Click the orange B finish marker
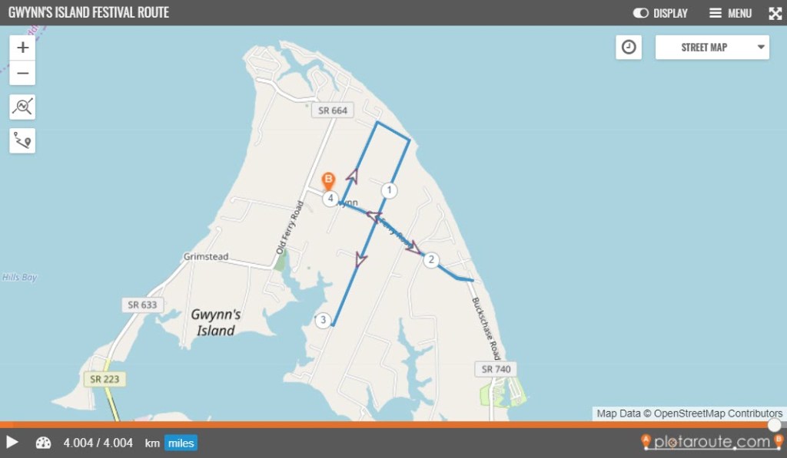The width and height of the screenshot is (787, 458). coord(328,181)
